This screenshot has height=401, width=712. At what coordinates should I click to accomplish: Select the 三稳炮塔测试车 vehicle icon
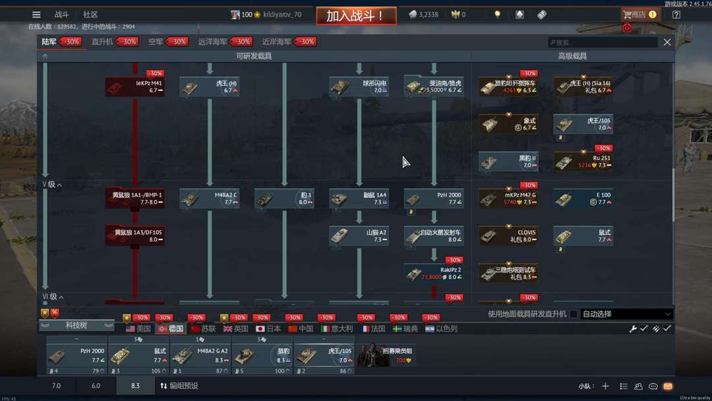tap(508, 274)
